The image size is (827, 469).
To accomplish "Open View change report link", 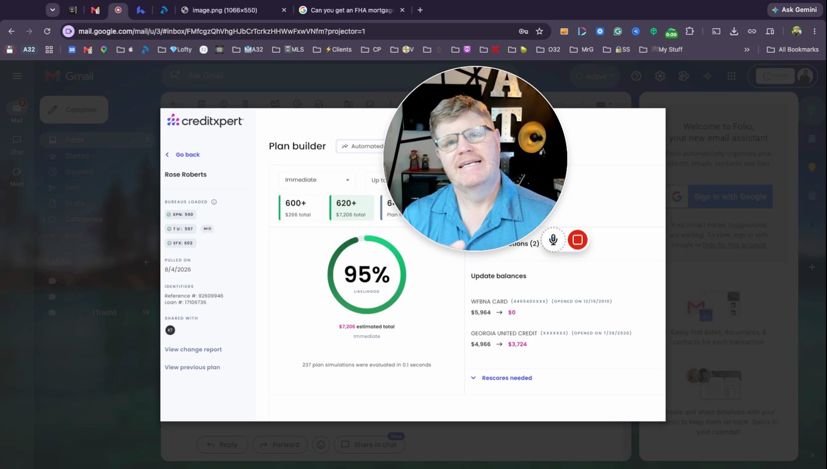I will click(193, 350).
